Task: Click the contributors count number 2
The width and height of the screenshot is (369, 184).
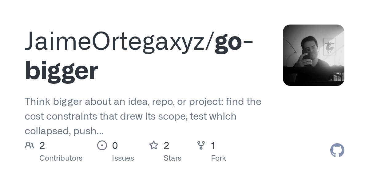Action: pos(42,146)
